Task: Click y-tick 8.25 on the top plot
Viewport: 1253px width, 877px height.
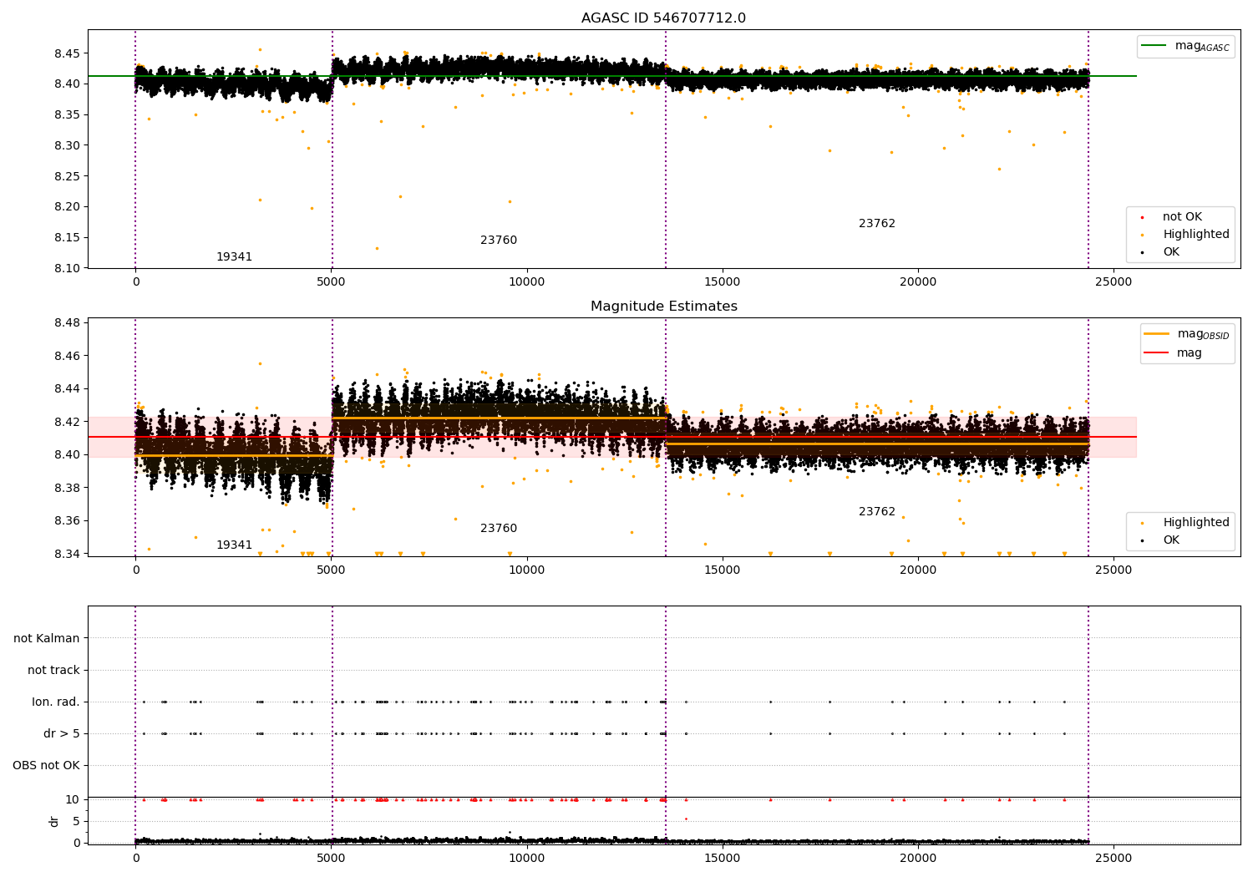Action: click(x=67, y=176)
